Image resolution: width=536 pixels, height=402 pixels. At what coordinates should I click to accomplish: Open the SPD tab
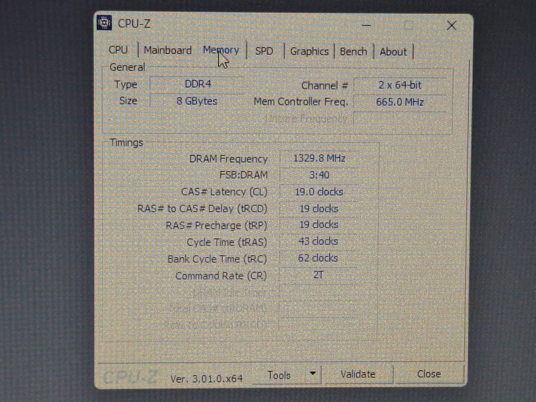[264, 51]
